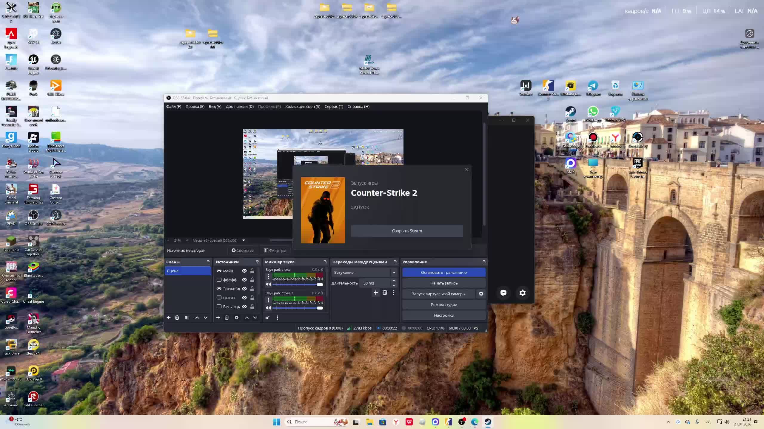The width and height of the screenshot is (764, 429).
Task: Adjust Звук раб. стола 2 volume slider
Action: pos(320,308)
